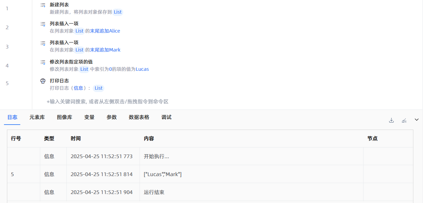Click the keyword search command input hint
423x203 pixels.
[x=107, y=102]
